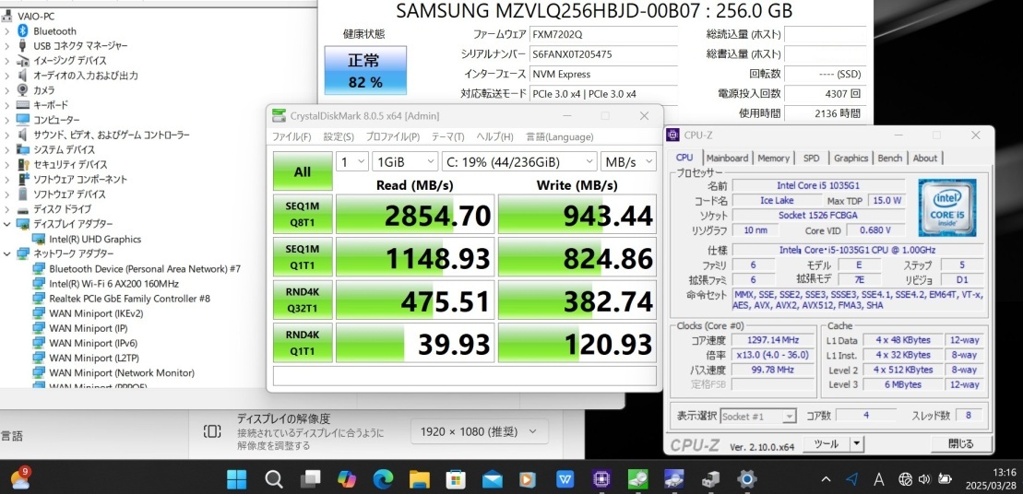The image size is (1023, 494).
Task: Expand the ディスク ドライブ node
Action: (7, 209)
